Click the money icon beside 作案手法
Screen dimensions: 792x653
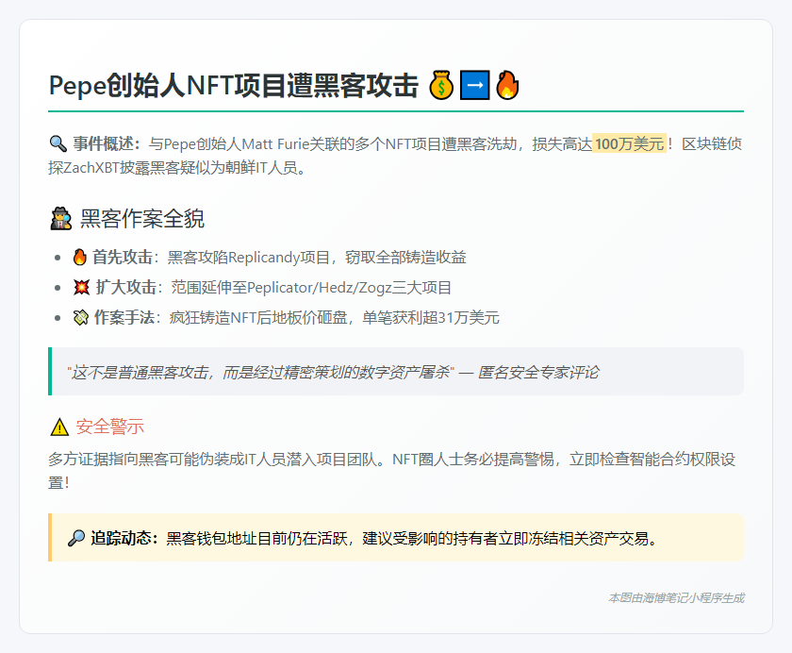pyautogui.click(x=81, y=318)
